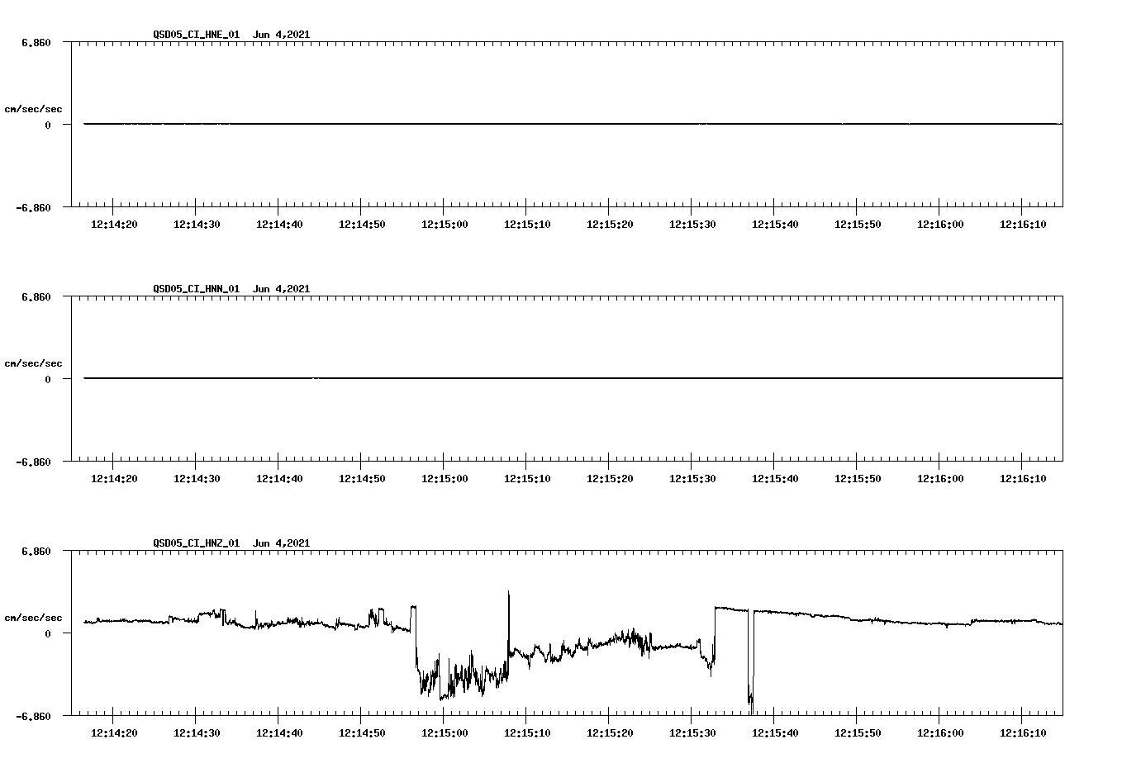This screenshot has height=763, width=1122.
Task: Click the cm/sec/sec label on HNN plot
Action: (x=33, y=363)
